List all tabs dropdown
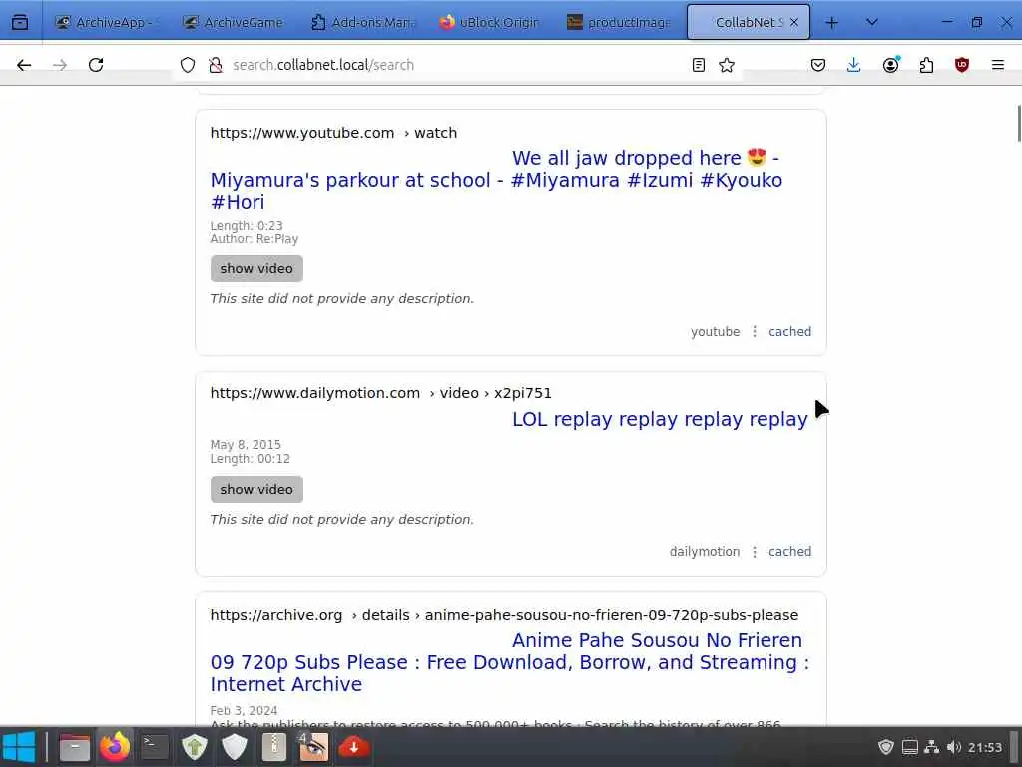This screenshot has width=1022, height=767. coord(872,22)
